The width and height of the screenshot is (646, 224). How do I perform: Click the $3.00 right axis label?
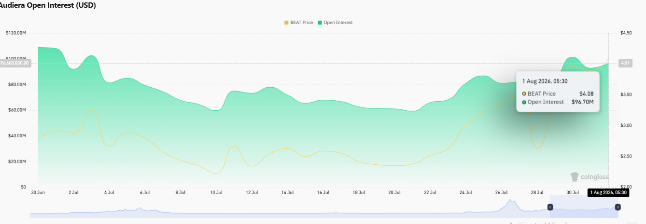tap(626, 126)
